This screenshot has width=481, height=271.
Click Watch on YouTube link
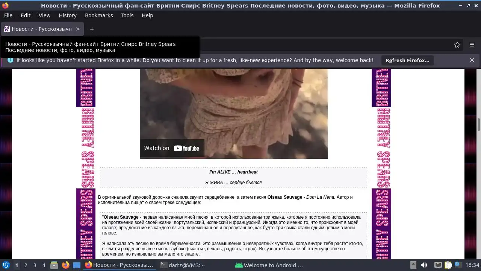(172, 148)
